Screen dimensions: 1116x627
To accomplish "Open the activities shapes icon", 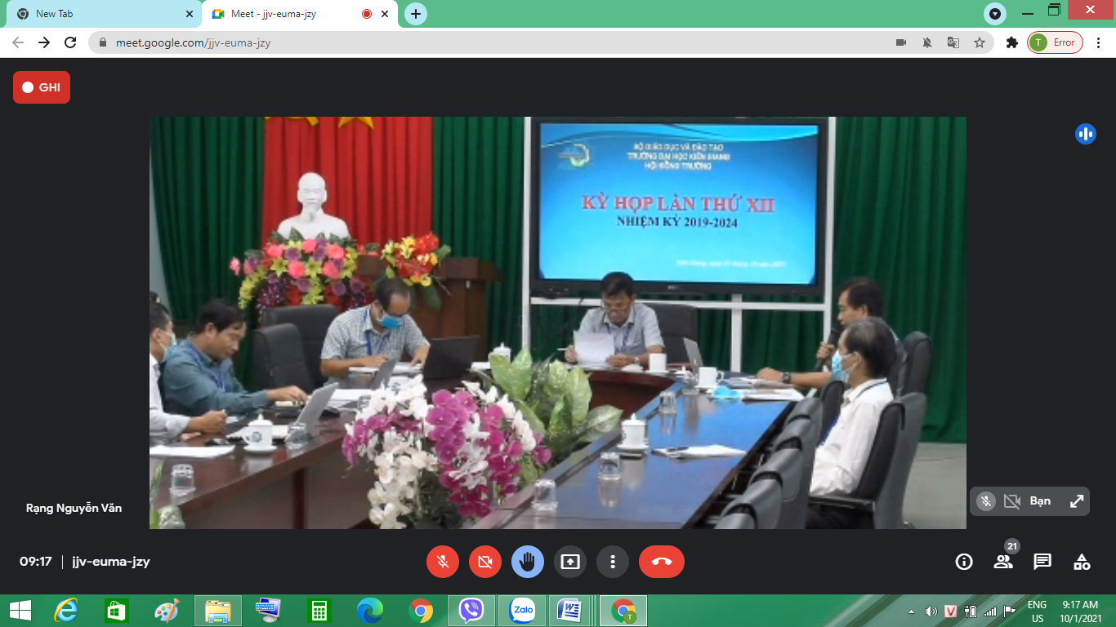I will coord(1082,562).
